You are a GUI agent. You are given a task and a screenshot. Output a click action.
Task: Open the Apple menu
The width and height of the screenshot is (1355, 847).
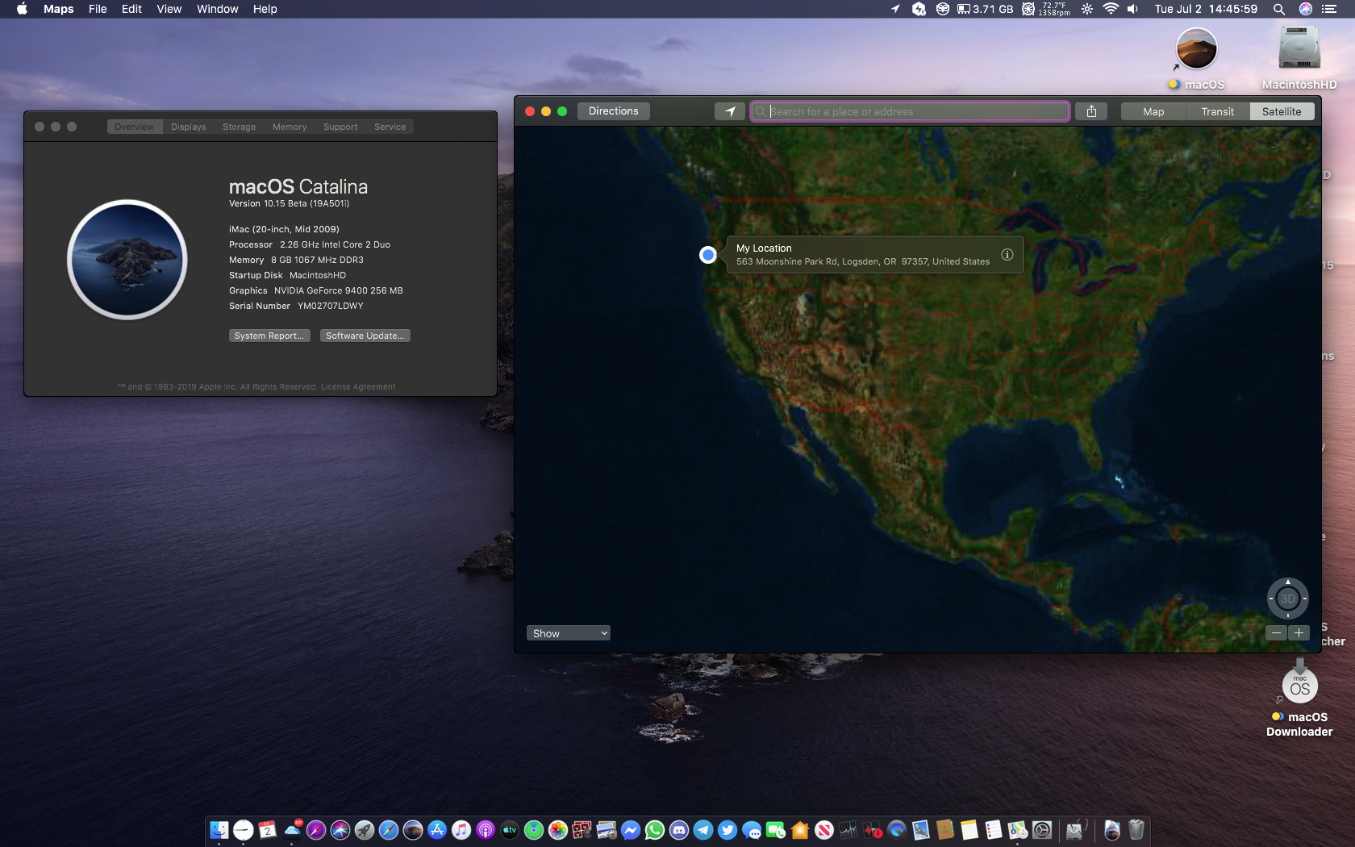coord(22,9)
